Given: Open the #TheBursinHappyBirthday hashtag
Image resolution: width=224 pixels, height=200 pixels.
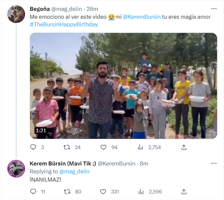Looking at the screenshot, I should point(64,24).
